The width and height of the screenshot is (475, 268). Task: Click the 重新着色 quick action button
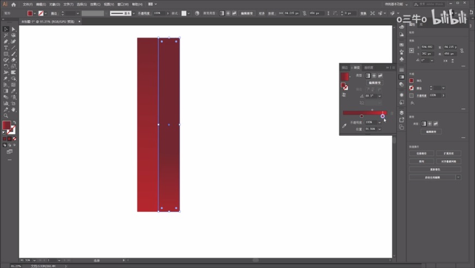(435, 169)
